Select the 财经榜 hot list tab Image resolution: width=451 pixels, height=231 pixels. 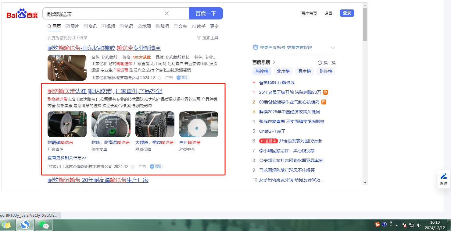[326, 72]
